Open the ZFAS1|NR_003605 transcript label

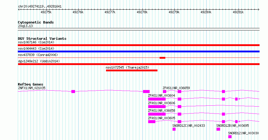click(x=161, y=118)
